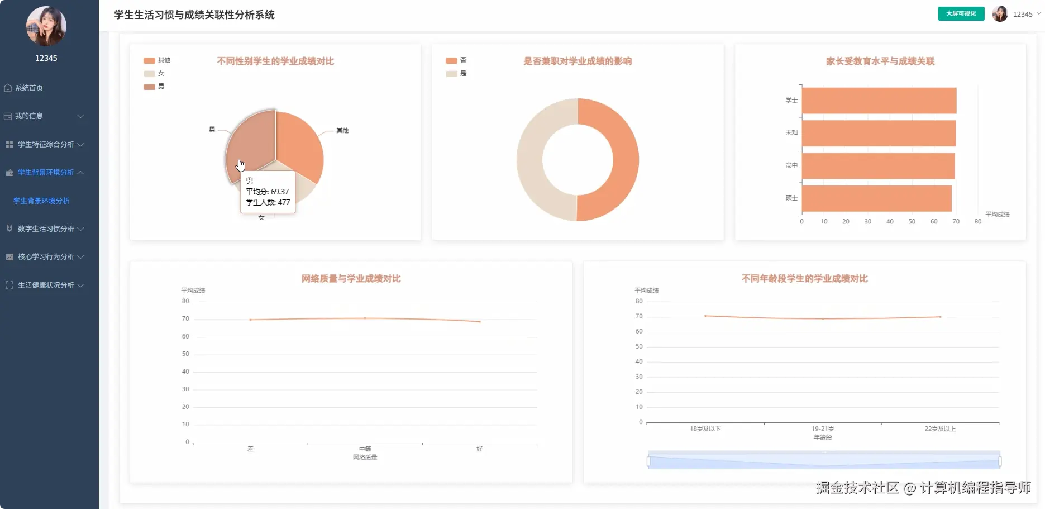Click the left handle of age zoom slider
The width and height of the screenshot is (1045, 509).
point(648,462)
